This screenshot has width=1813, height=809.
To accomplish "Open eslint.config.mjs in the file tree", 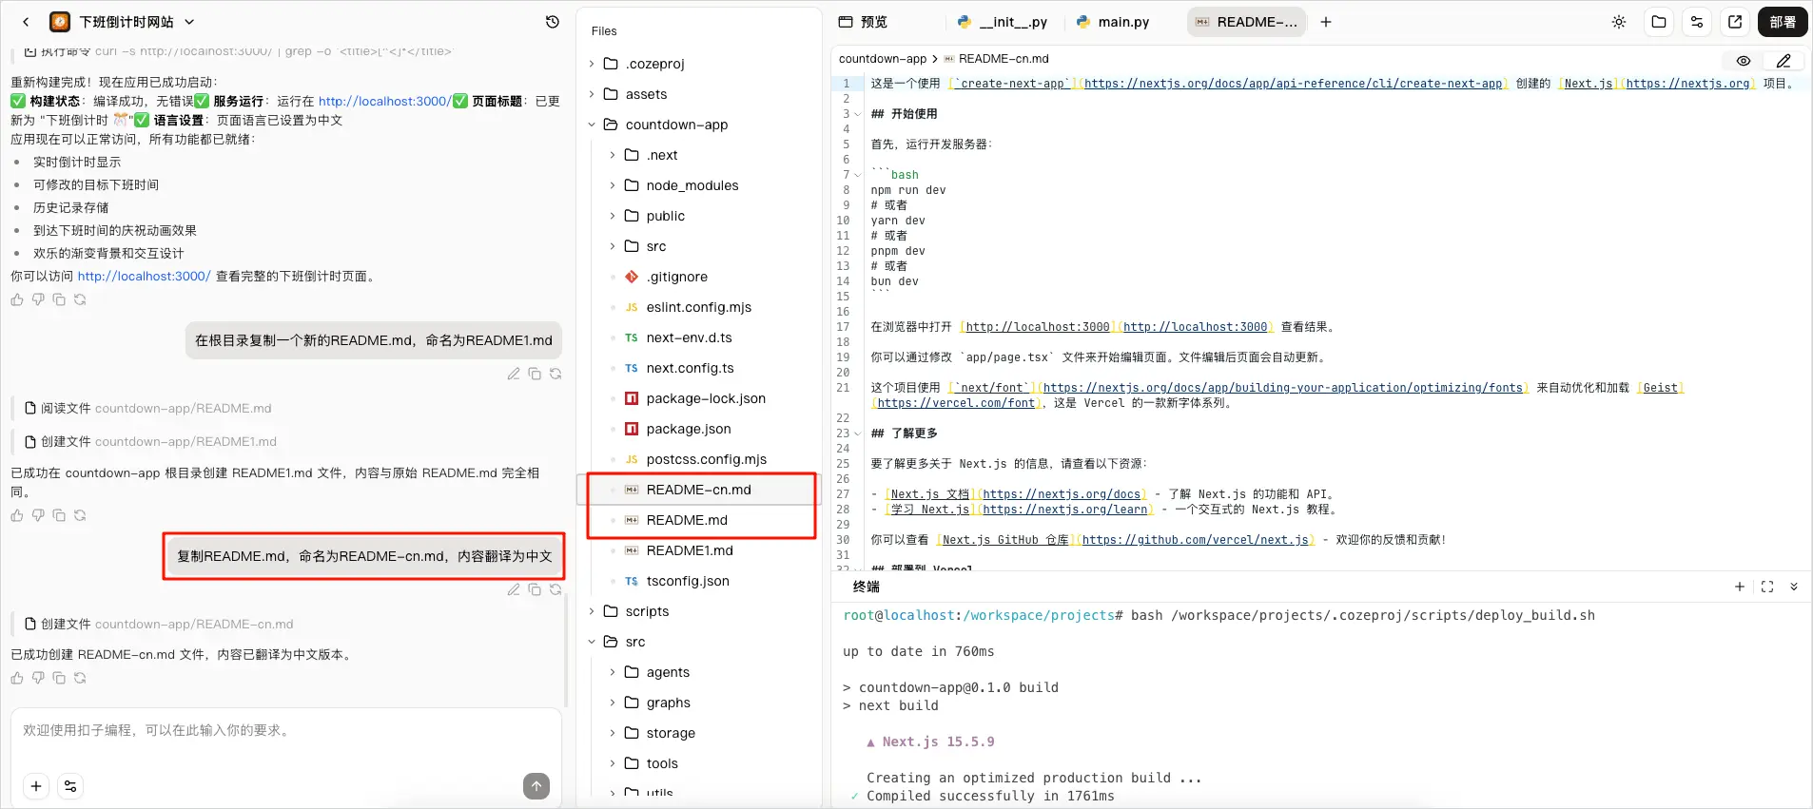I will (699, 307).
